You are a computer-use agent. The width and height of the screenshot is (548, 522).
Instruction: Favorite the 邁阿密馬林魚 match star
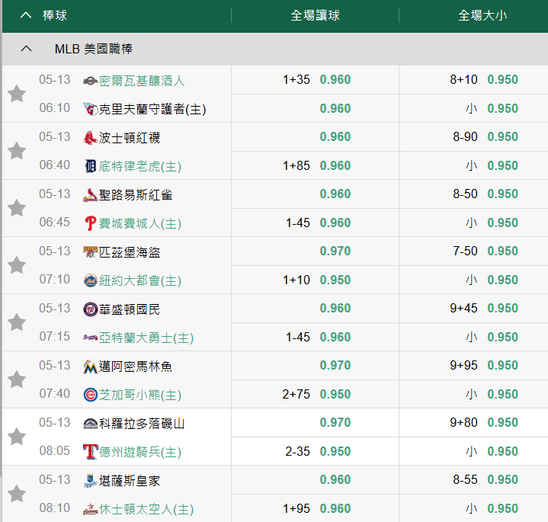(17, 379)
